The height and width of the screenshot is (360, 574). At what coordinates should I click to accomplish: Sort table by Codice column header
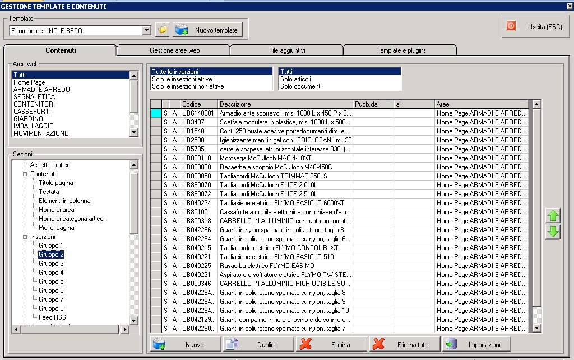(x=199, y=104)
